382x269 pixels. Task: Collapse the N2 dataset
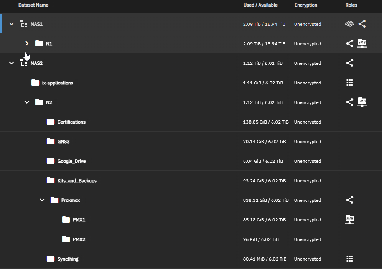[27, 102]
